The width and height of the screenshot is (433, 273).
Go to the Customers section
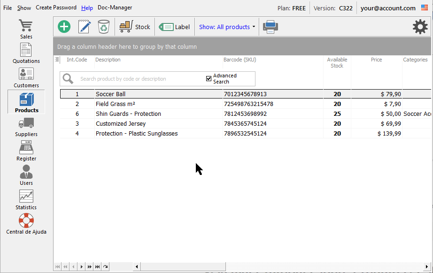coord(26,78)
